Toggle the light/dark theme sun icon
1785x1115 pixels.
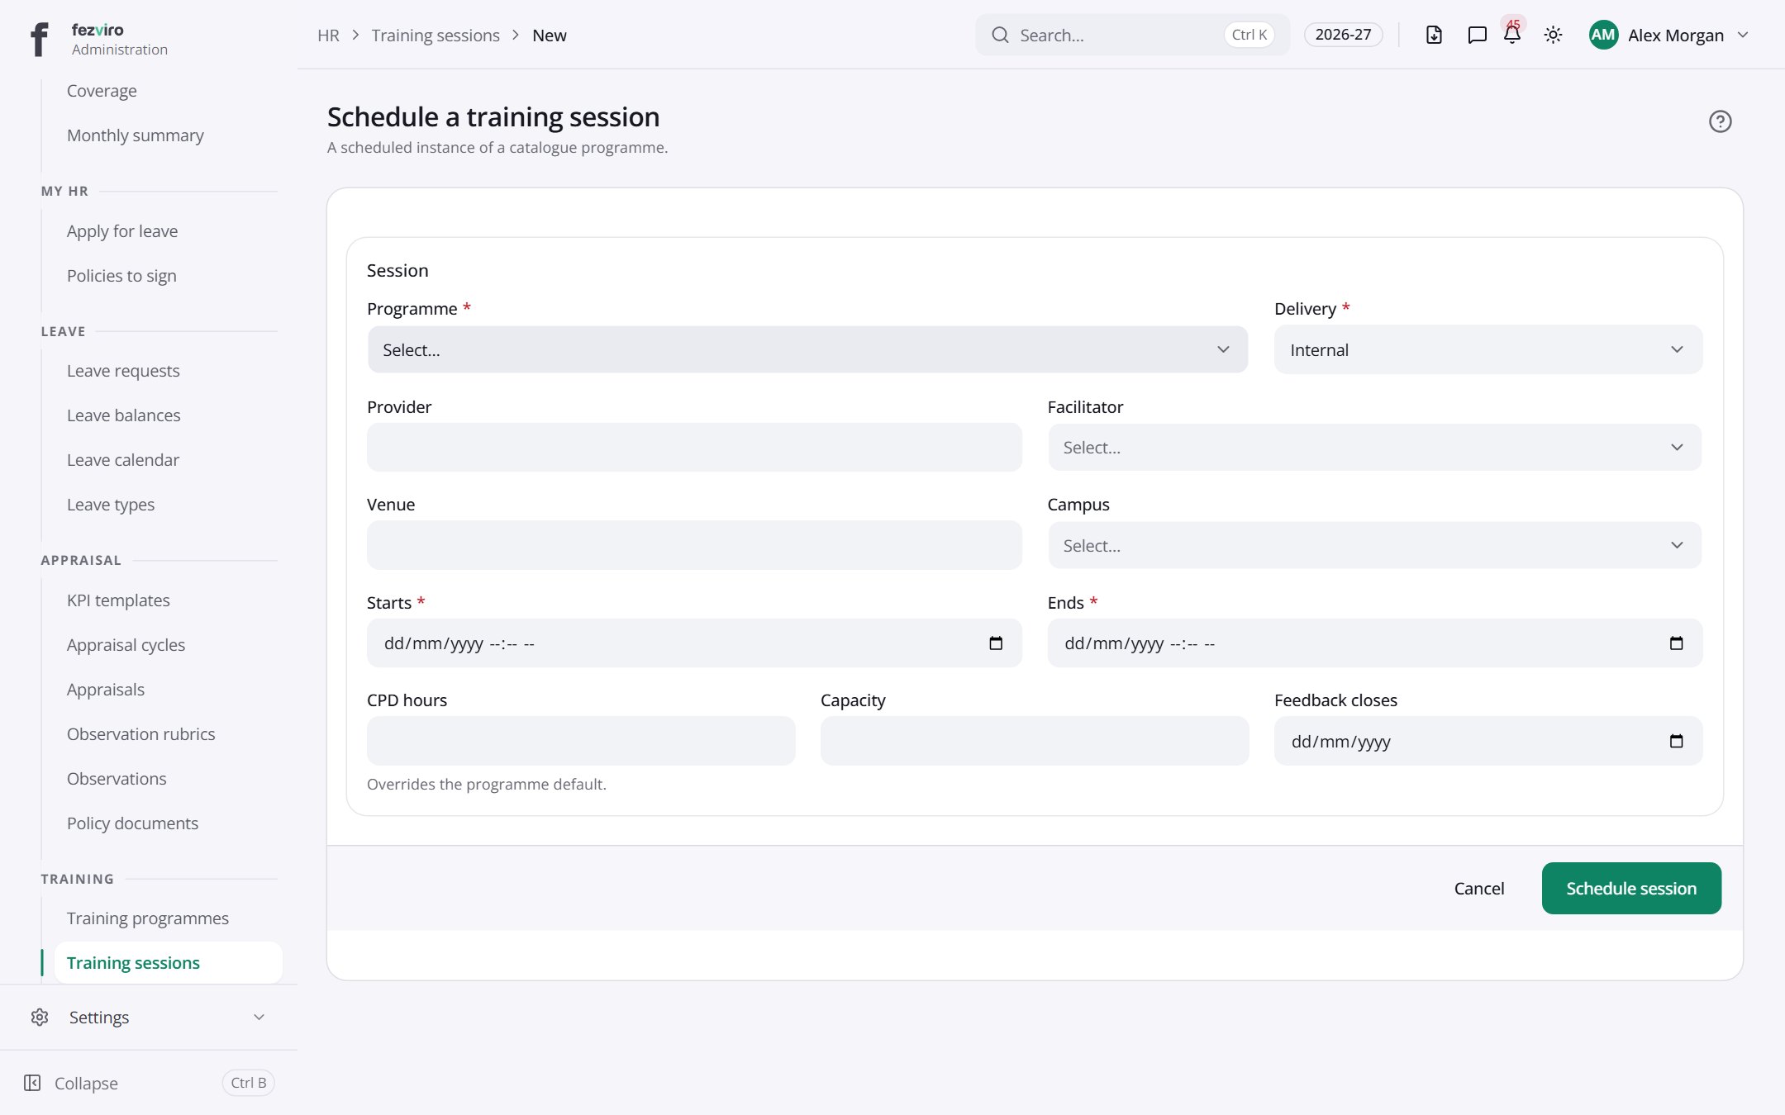click(1553, 35)
